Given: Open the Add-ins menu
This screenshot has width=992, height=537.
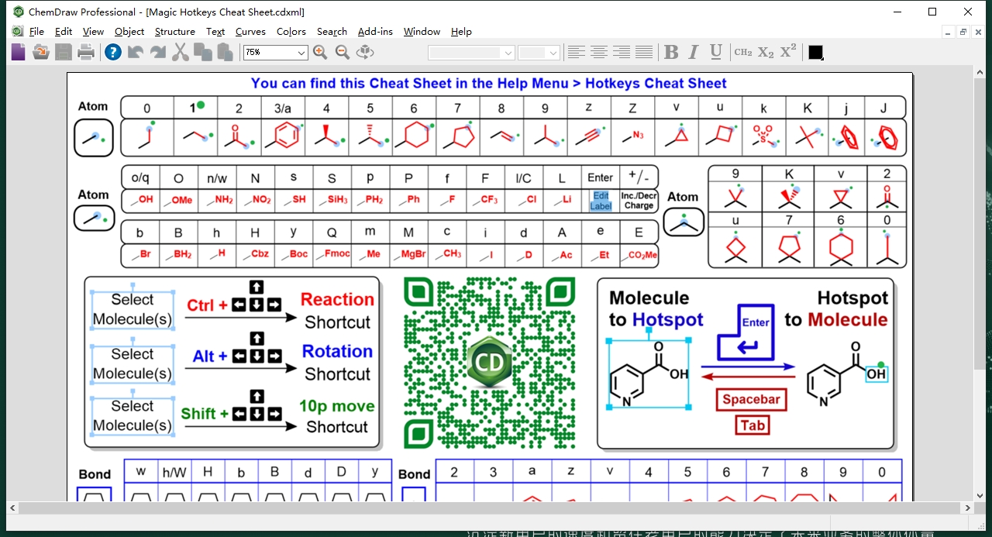Looking at the screenshot, I should pyautogui.click(x=375, y=32).
